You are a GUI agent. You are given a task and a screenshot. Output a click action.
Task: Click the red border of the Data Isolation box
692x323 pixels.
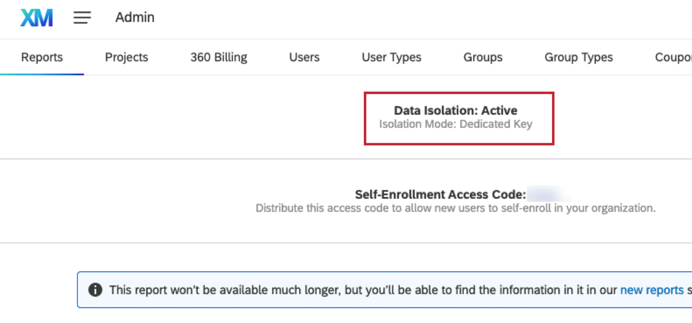click(366, 118)
